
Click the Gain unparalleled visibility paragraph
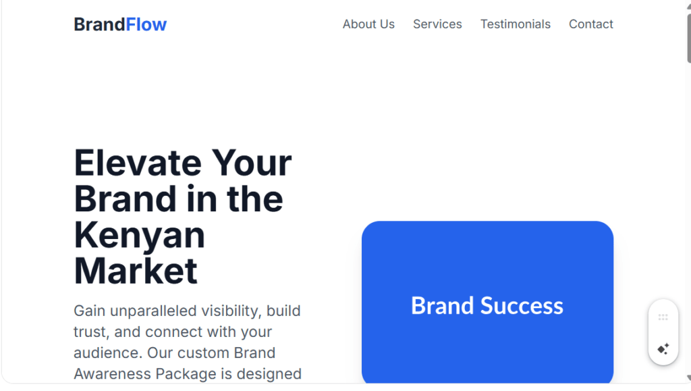[x=188, y=342]
